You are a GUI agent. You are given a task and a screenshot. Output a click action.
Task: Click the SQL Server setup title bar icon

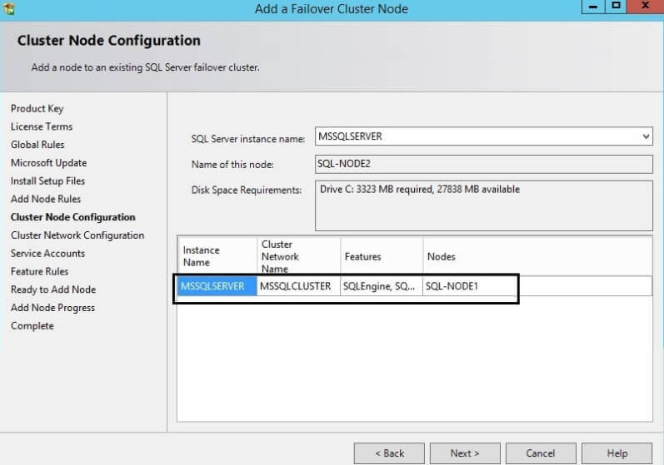pyautogui.click(x=8, y=8)
